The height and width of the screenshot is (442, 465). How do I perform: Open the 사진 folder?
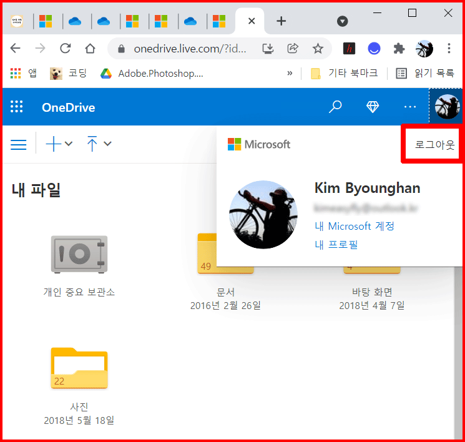tap(79, 386)
